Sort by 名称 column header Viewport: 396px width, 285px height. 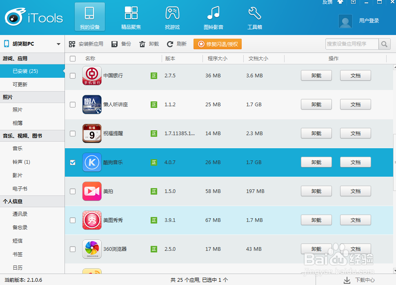coord(90,58)
